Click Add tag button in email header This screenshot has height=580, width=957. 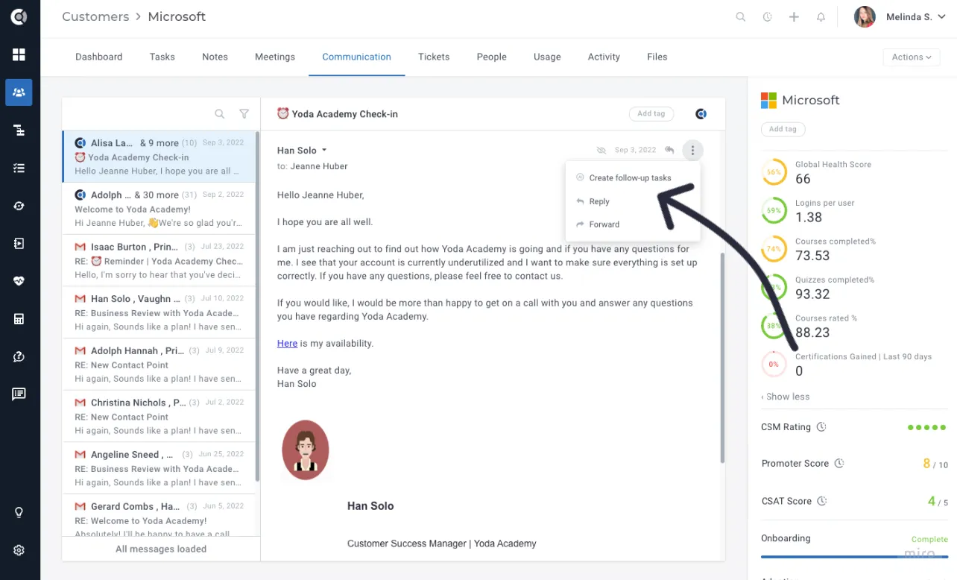click(651, 114)
